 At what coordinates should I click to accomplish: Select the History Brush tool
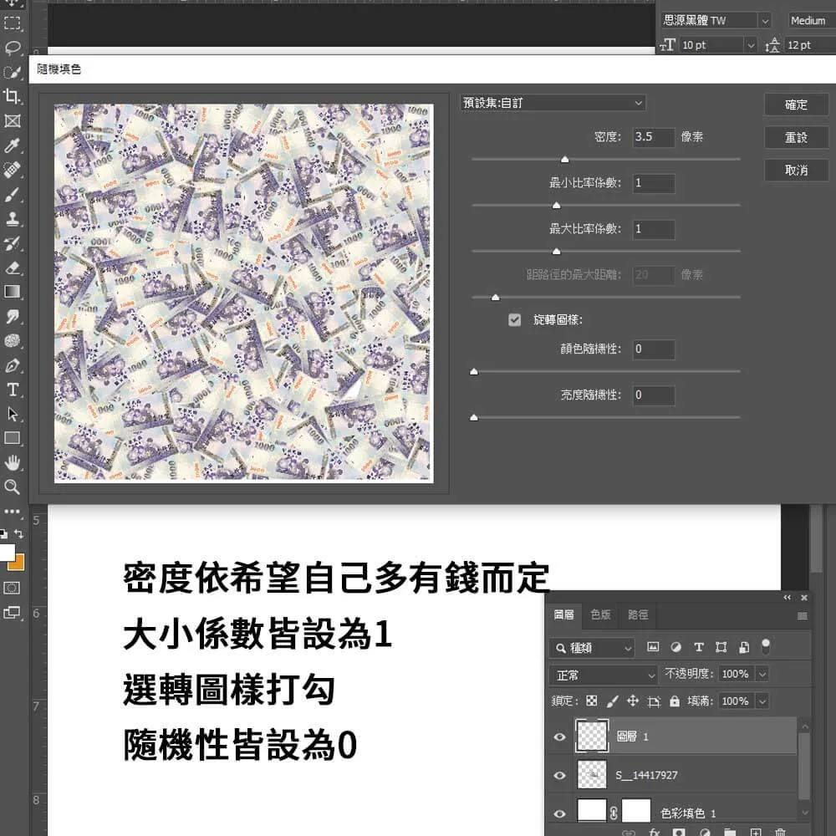13,243
